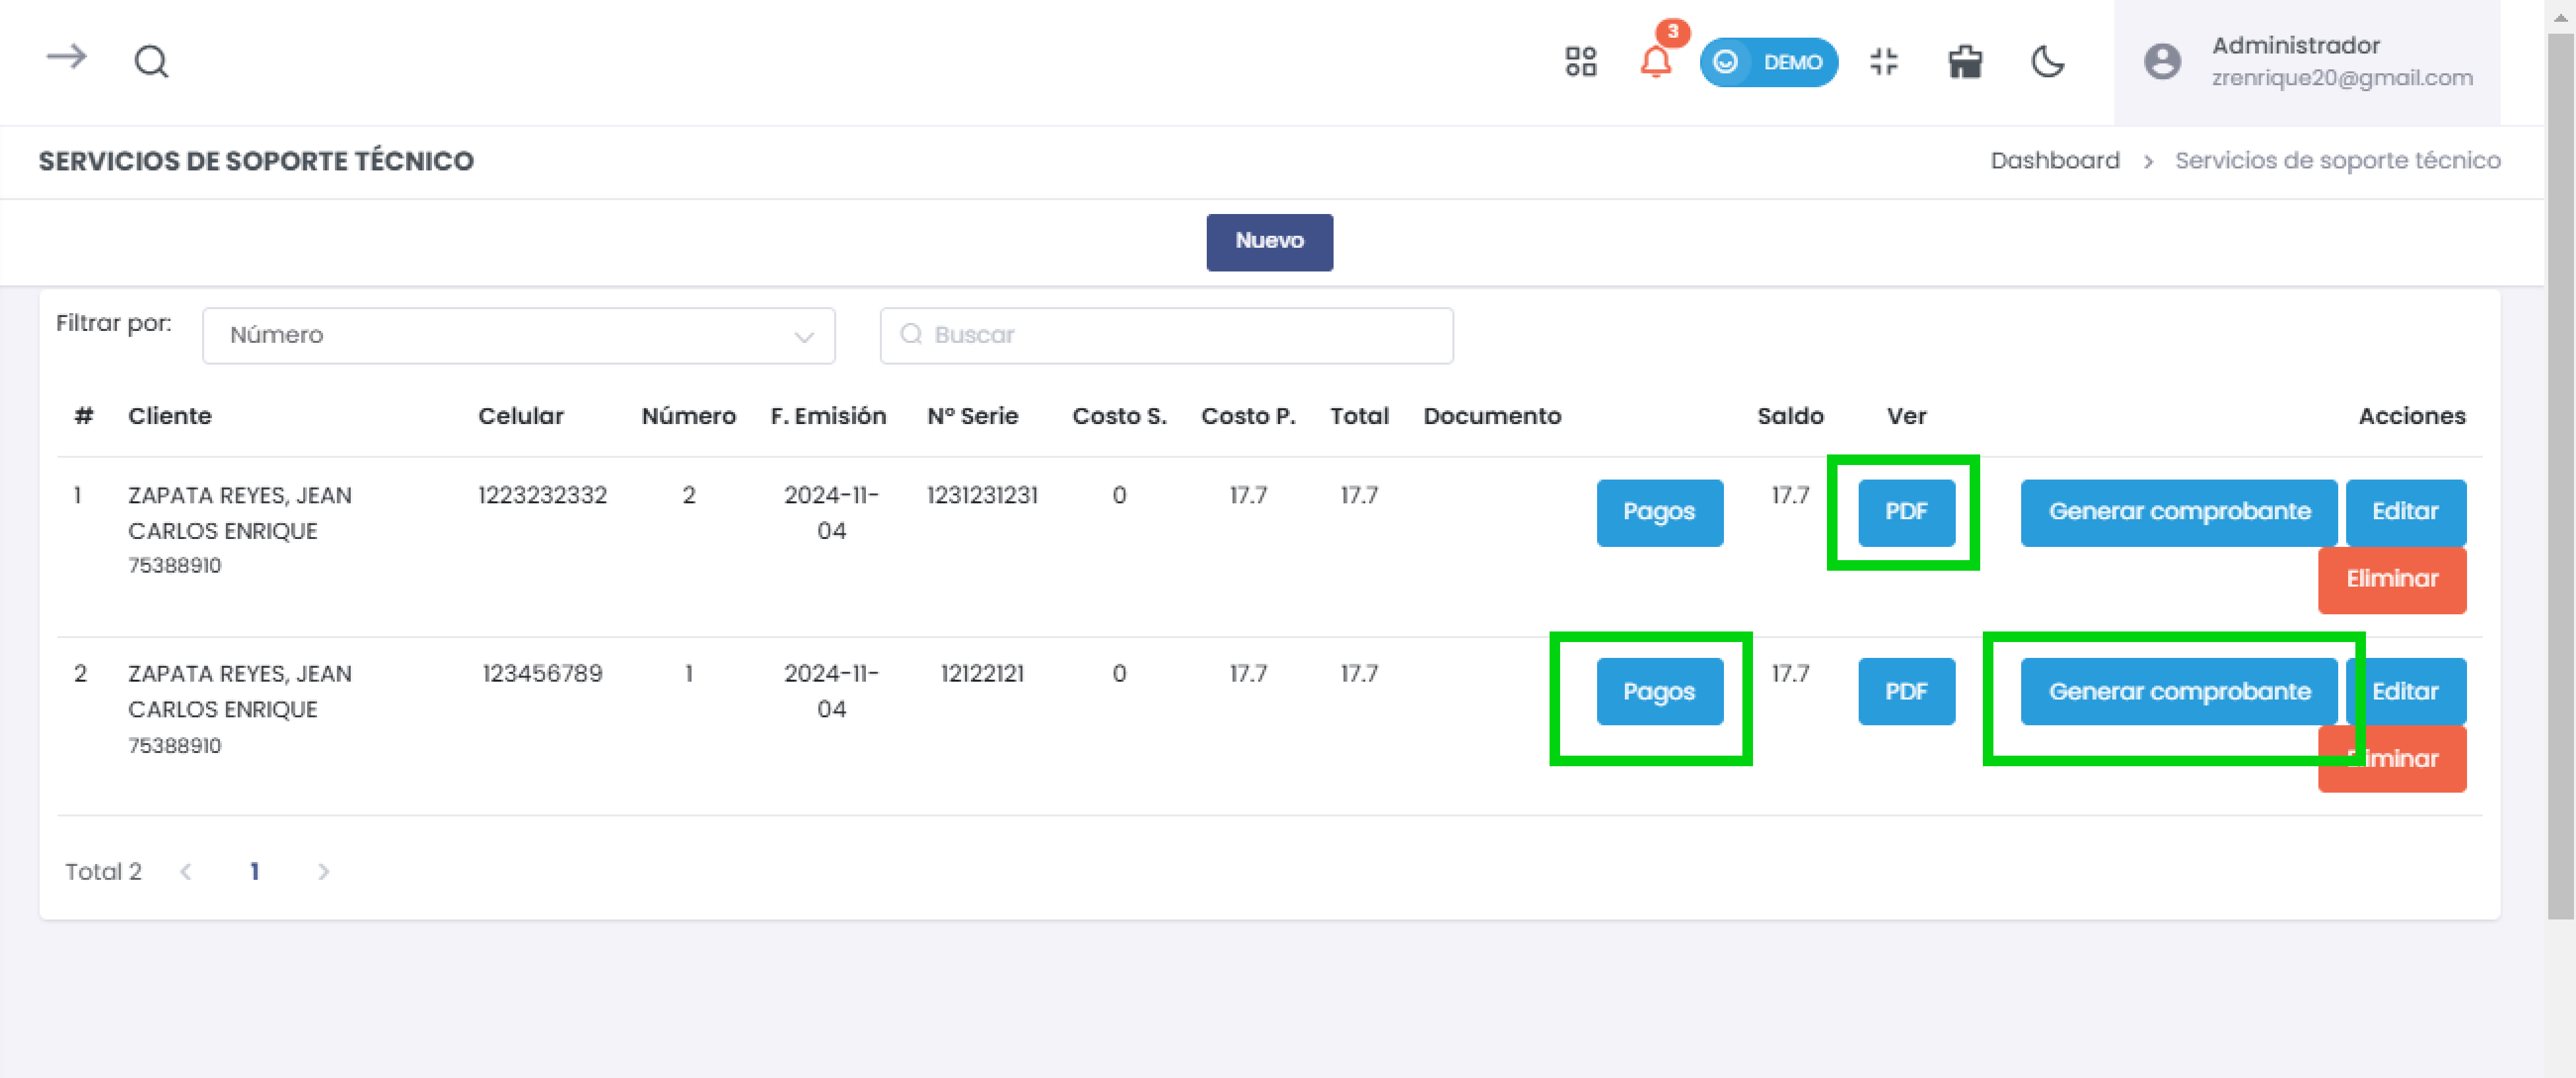The width and height of the screenshot is (2576, 1078).
Task: Click the user avatar icon
Action: tap(2162, 62)
